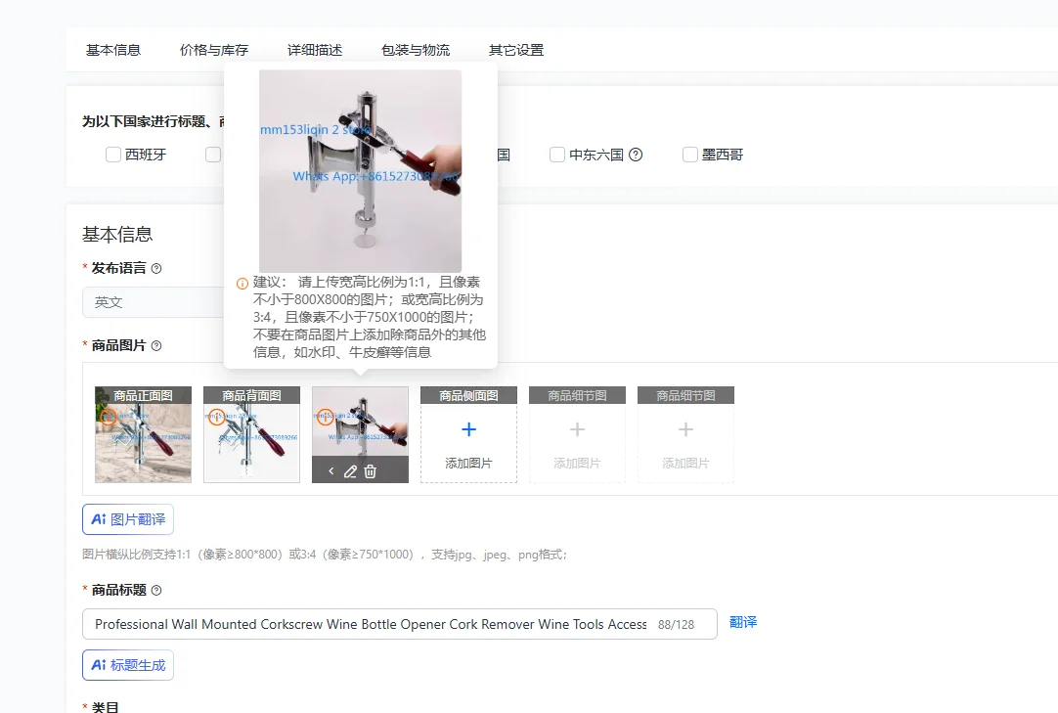
Task: Tick the checkbox right of 西班牙
Action: point(213,155)
